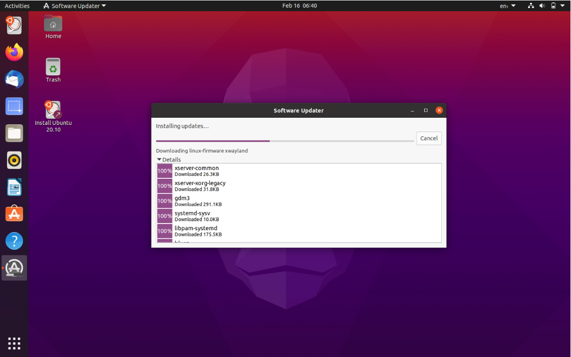Launch Rhythmbox music player
The height and width of the screenshot is (357, 571).
(14, 161)
